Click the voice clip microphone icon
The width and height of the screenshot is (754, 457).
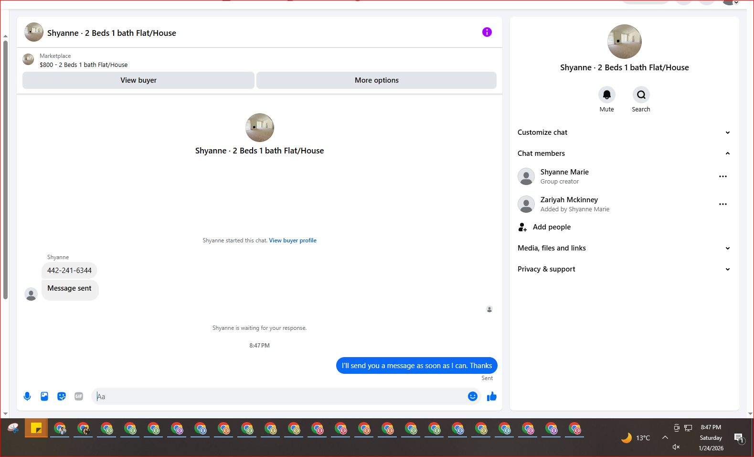27,396
